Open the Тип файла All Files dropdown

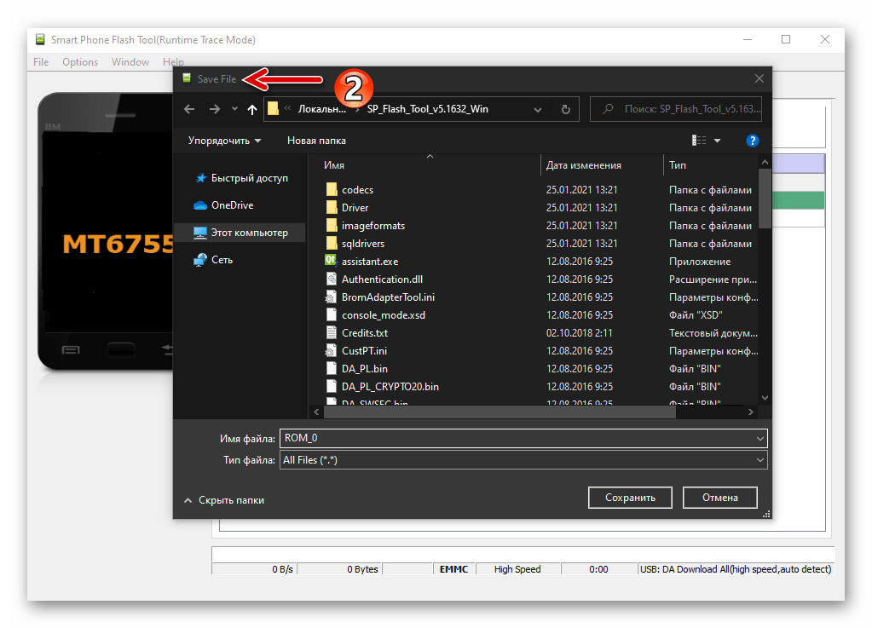pos(523,460)
